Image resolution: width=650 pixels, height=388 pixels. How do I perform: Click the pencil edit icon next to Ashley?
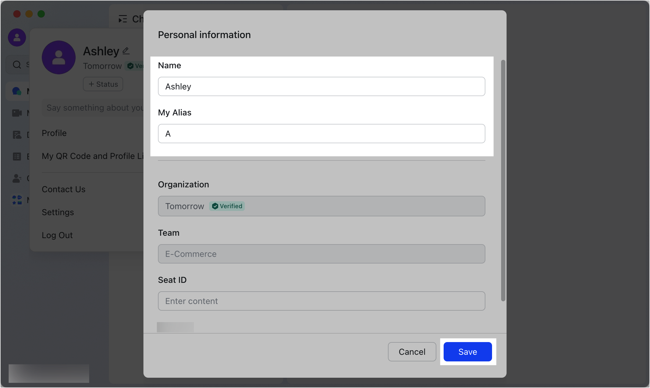pos(126,50)
